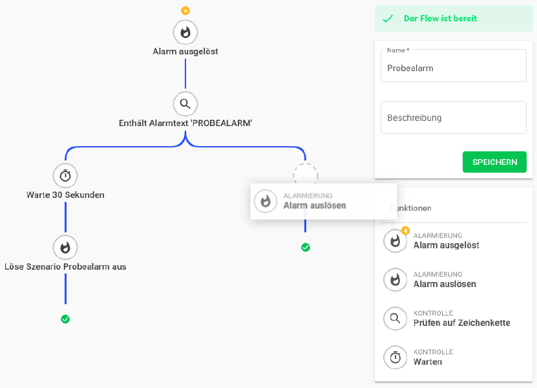Pick 'Alarm auslösen' icon in Funktionen list
The height and width of the screenshot is (388, 537).
[395, 279]
